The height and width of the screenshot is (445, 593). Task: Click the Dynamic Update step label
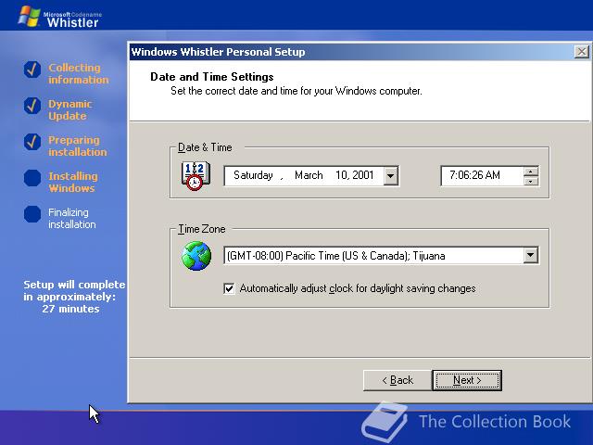click(70, 109)
